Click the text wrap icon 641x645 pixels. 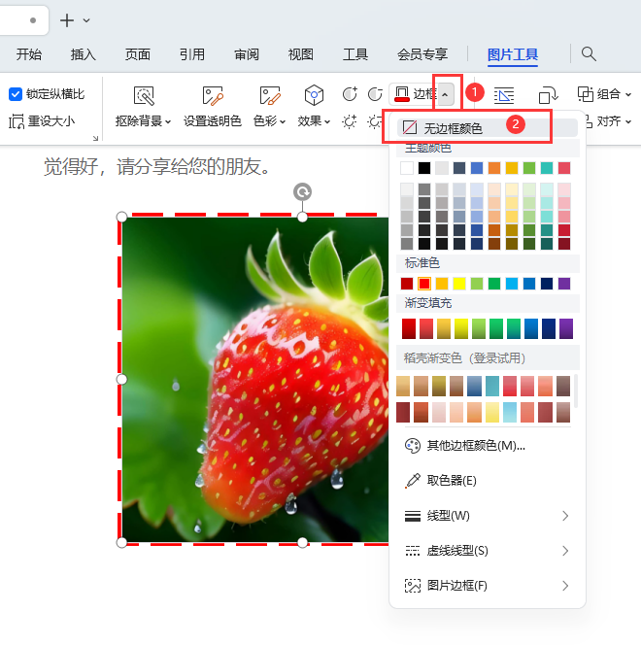[504, 95]
